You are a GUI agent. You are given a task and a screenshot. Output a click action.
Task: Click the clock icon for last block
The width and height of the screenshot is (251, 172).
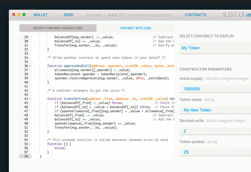pyautogui.click(x=129, y=15)
